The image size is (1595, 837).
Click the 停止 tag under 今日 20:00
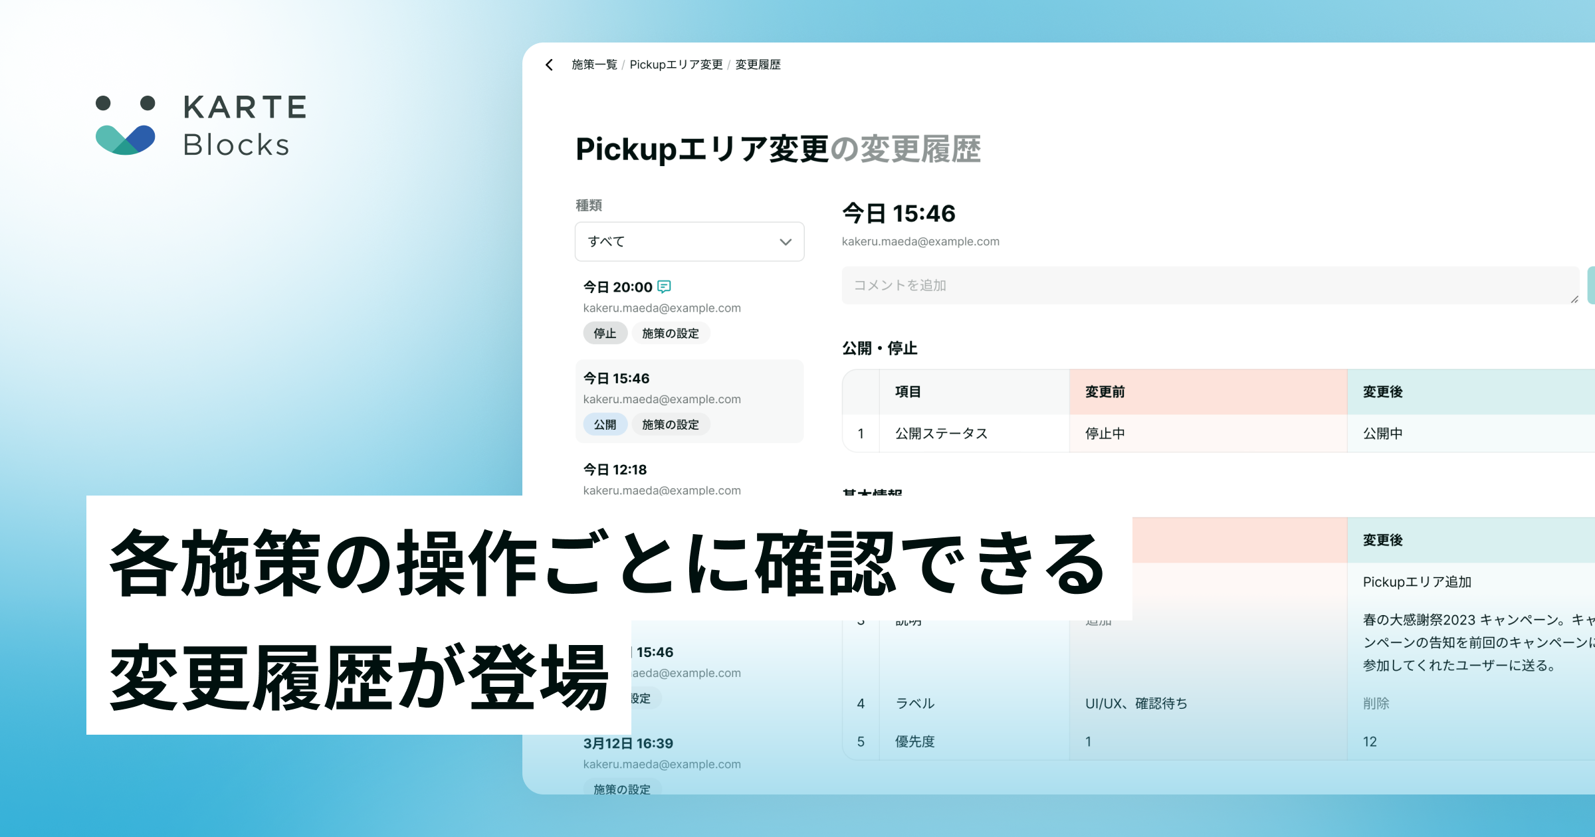click(605, 333)
